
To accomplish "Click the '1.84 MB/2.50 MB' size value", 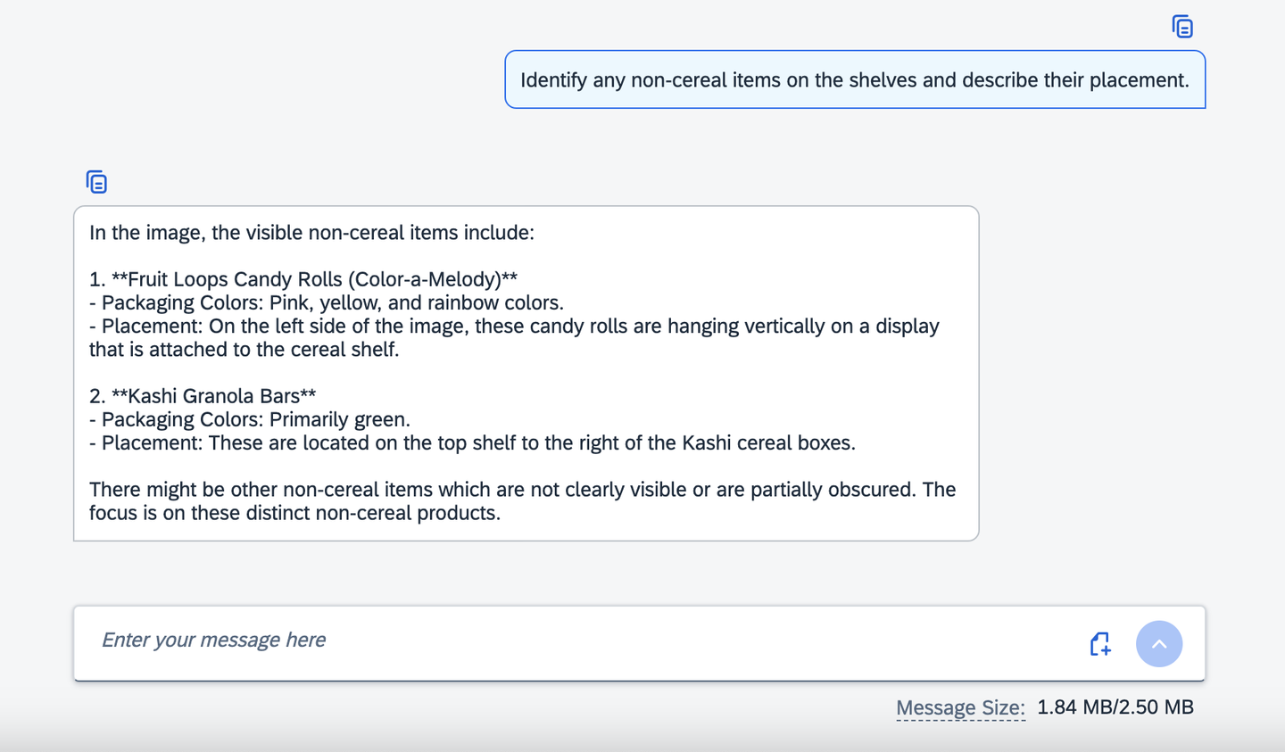I will (1115, 707).
